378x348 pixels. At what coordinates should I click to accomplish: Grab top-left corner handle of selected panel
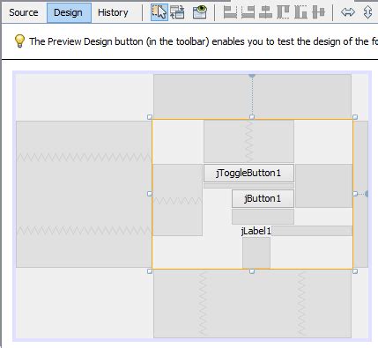150,117
